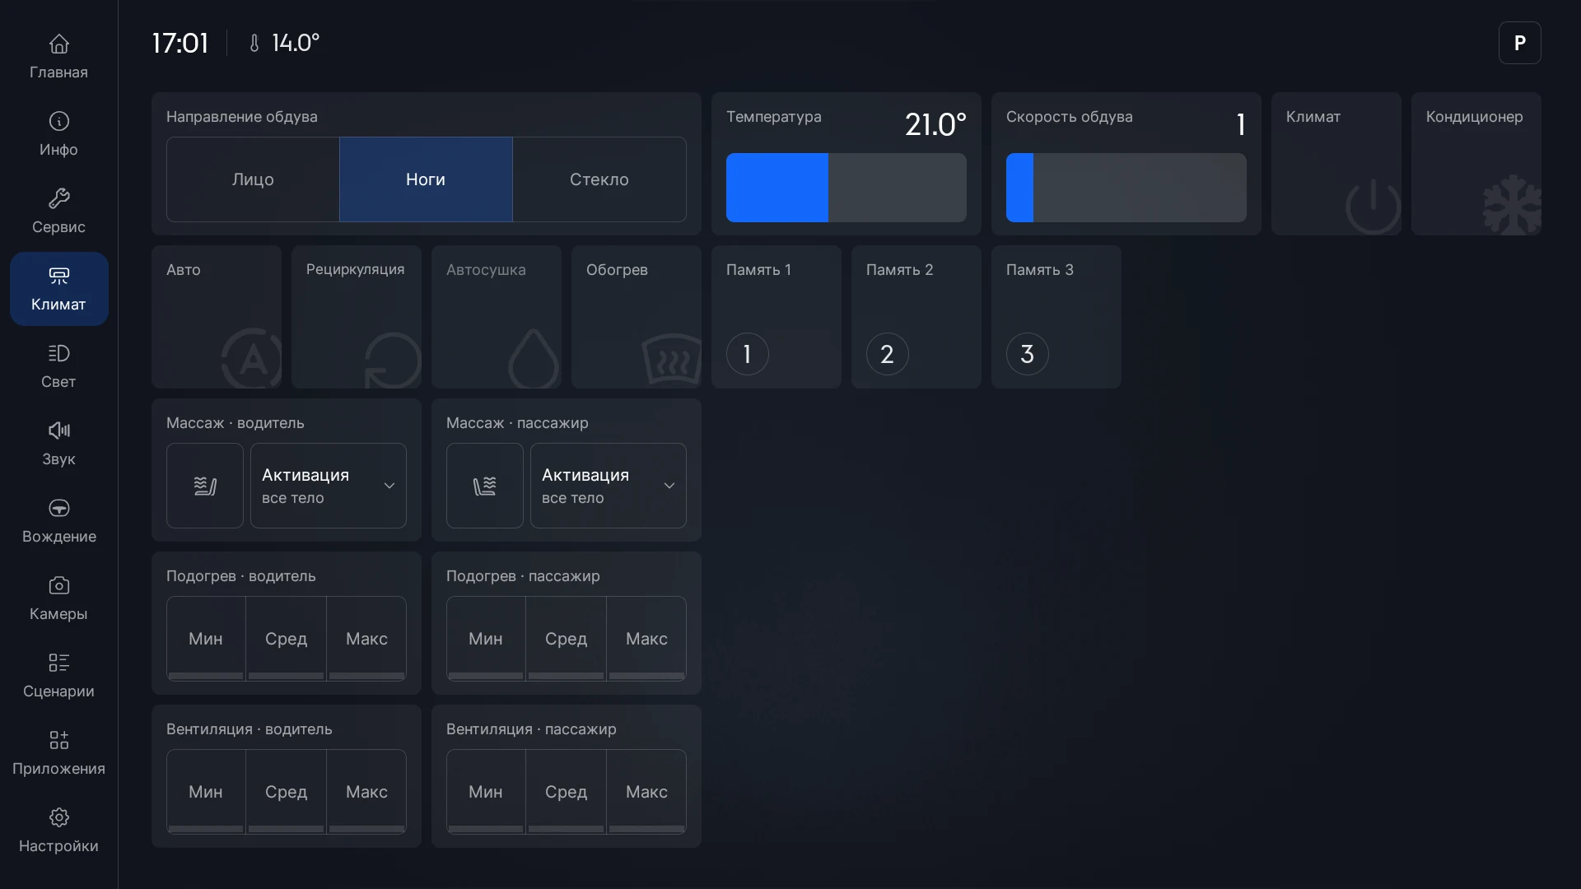Viewport: 1581px width, 889px height.
Task: Open the Свет lighting section
Action: 58,366
